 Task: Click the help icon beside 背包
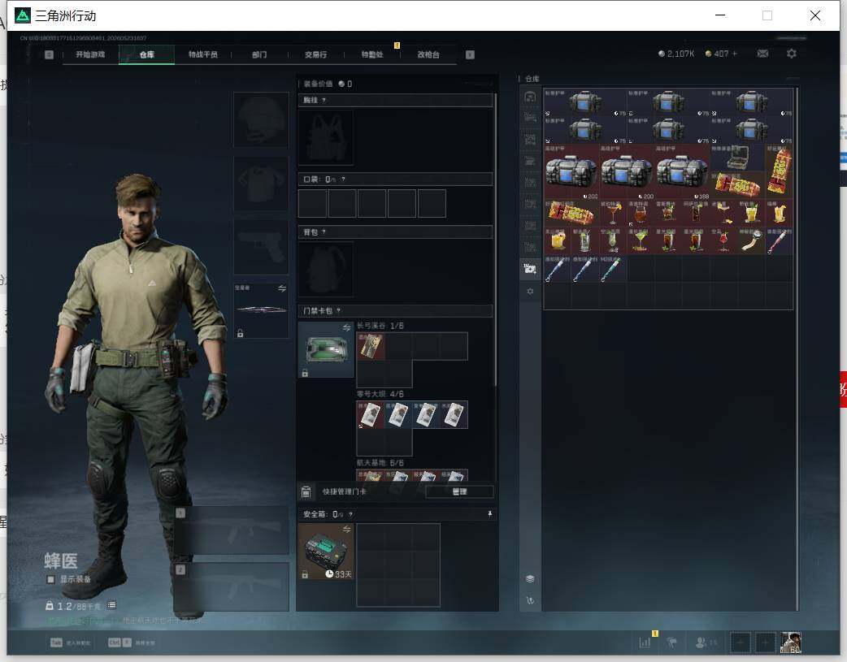pyautogui.click(x=324, y=232)
